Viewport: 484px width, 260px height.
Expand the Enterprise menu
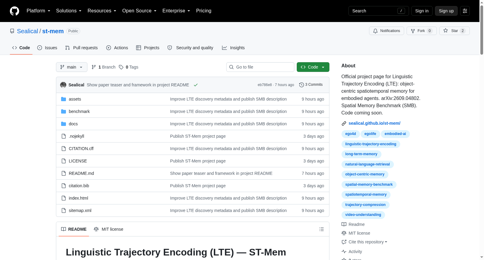[x=176, y=11]
